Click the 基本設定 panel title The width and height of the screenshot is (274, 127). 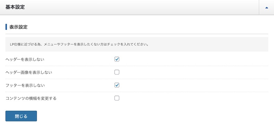(15, 7)
